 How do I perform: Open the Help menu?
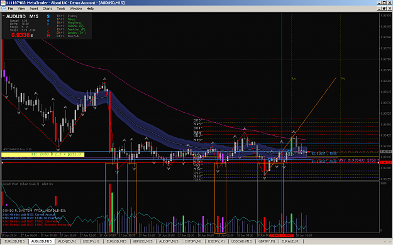point(90,9)
